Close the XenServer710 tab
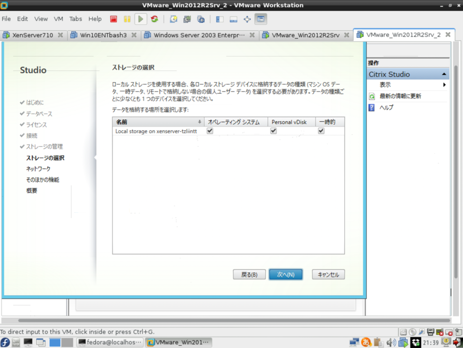Viewport: 463px width, 348px height. [x=60, y=35]
